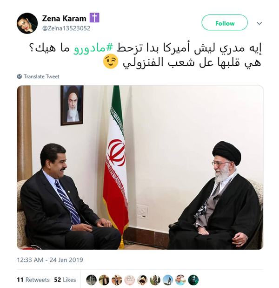Click the fifth liker avatar

[x=142, y=280]
